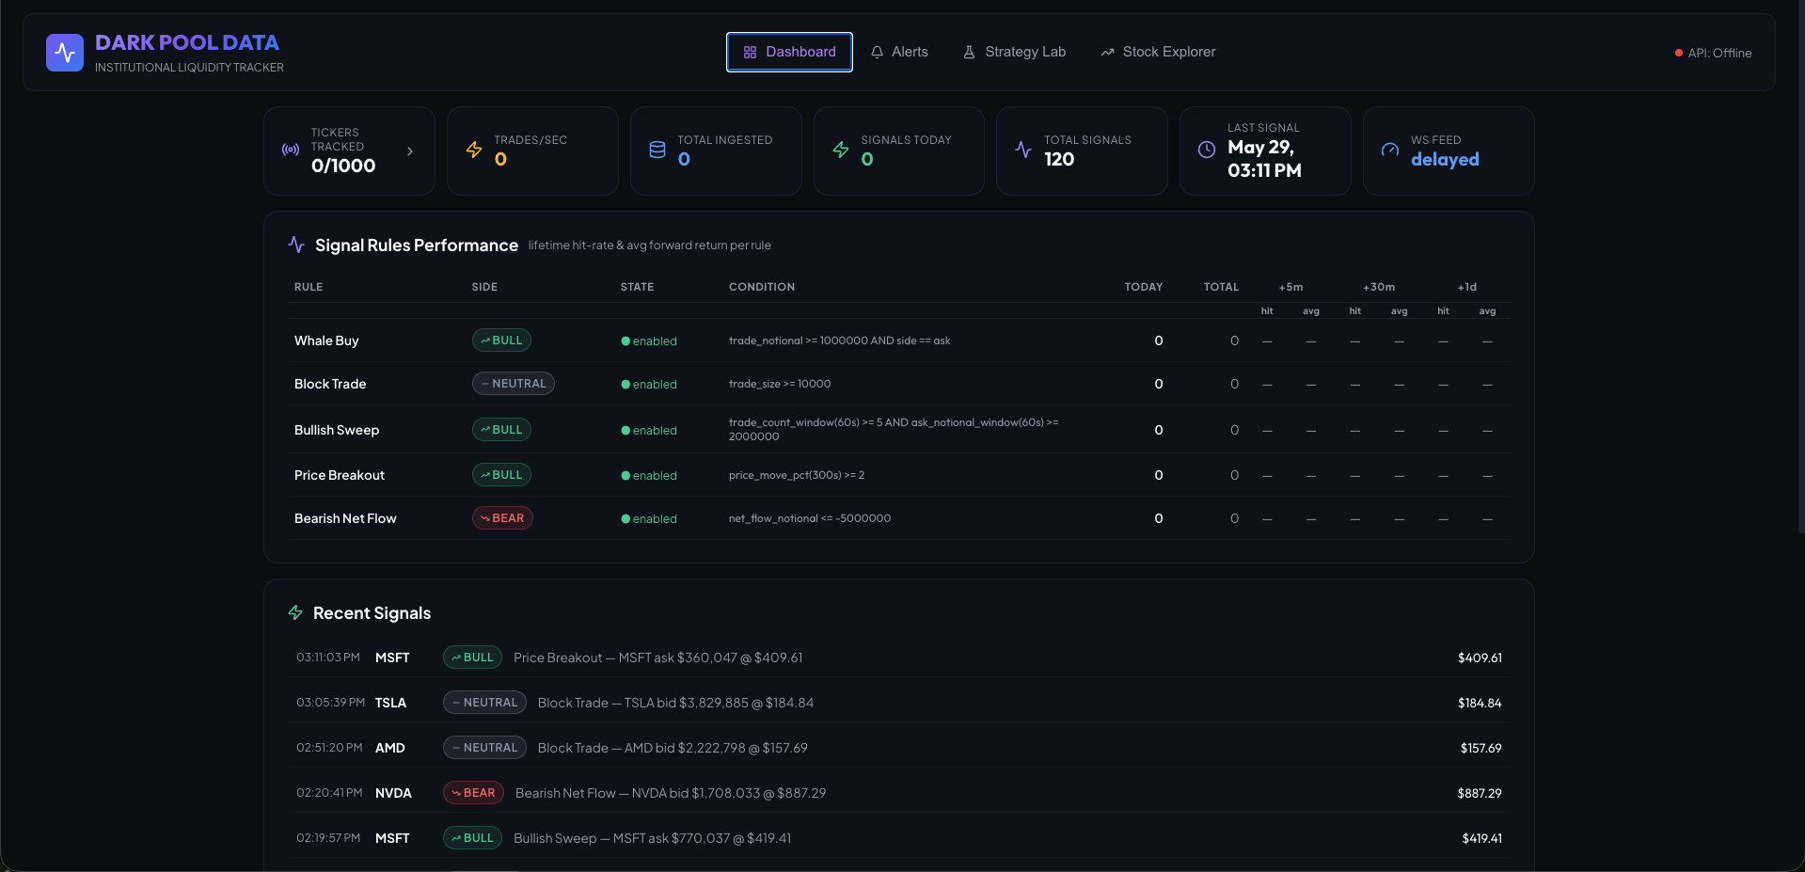Go to the Stock Explorer tab
This screenshot has height=872, width=1805.
click(1158, 52)
